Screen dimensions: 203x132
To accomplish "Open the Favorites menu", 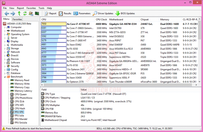I will pos(31,8).
